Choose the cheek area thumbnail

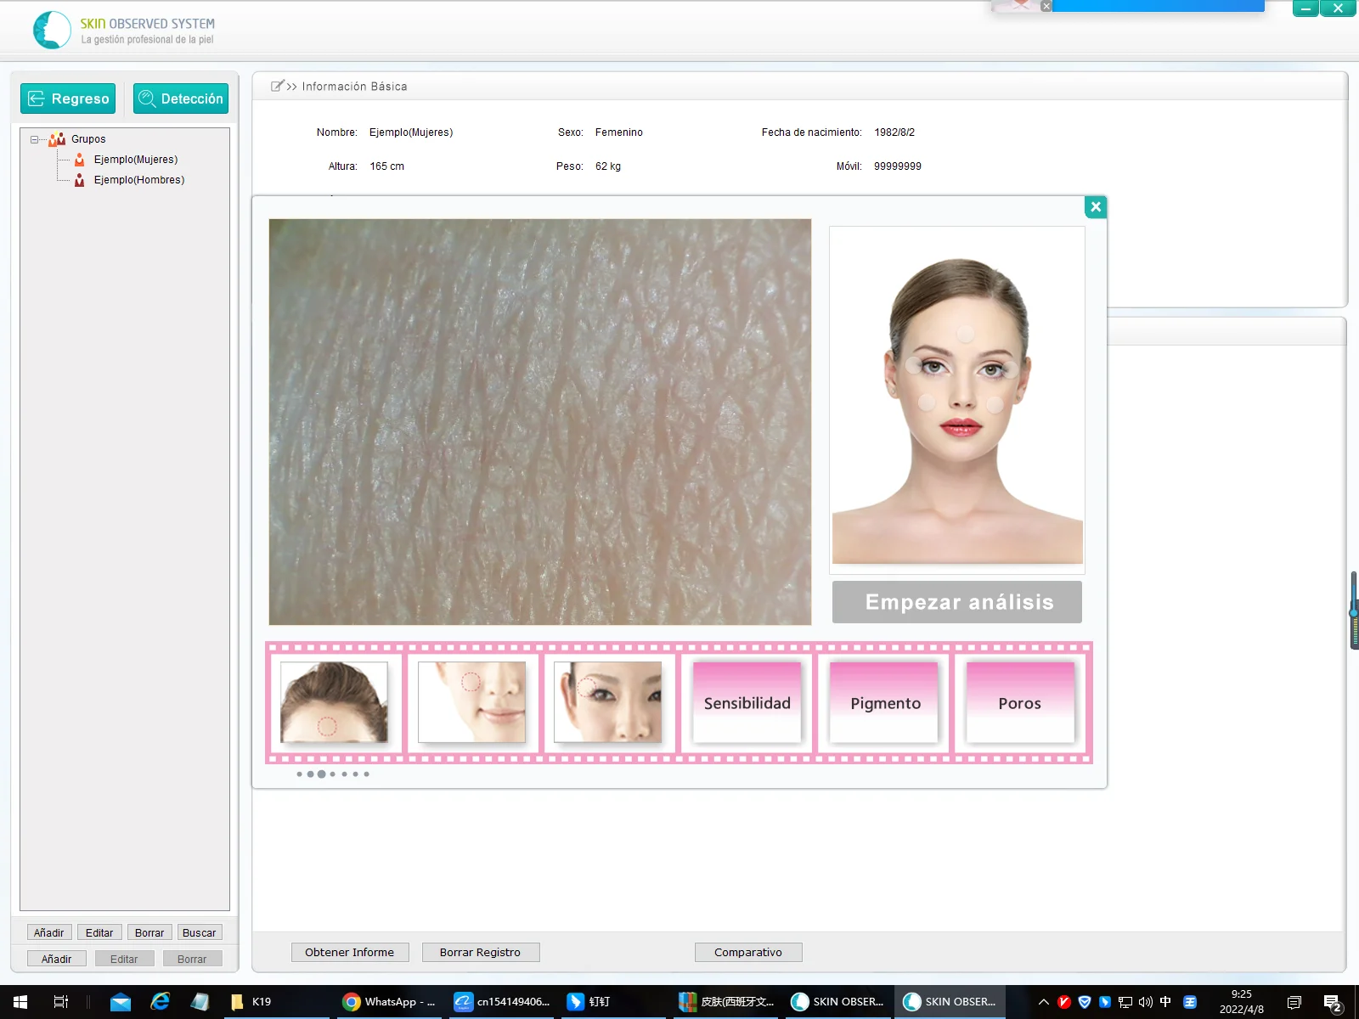pos(471,702)
